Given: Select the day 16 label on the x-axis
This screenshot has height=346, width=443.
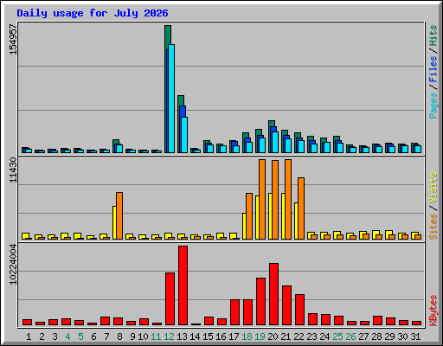Looking at the screenshot, I should click(221, 336).
